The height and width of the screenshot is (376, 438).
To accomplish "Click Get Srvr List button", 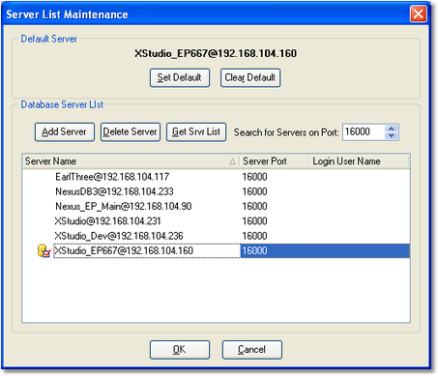I will pos(196,131).
